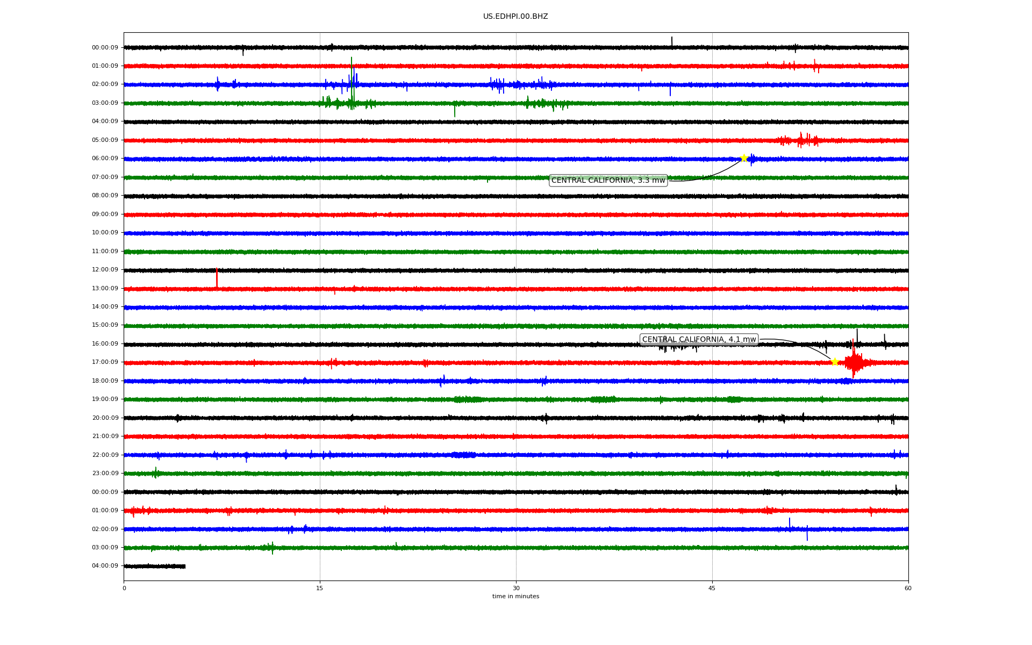Click the 60 tick on the x-axis
This screenshot has height=645, width=1032.
908,588
